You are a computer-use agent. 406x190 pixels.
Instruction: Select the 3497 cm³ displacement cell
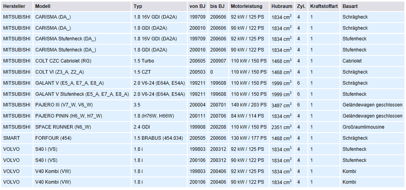pyautogui.click(x=282, y=105)
